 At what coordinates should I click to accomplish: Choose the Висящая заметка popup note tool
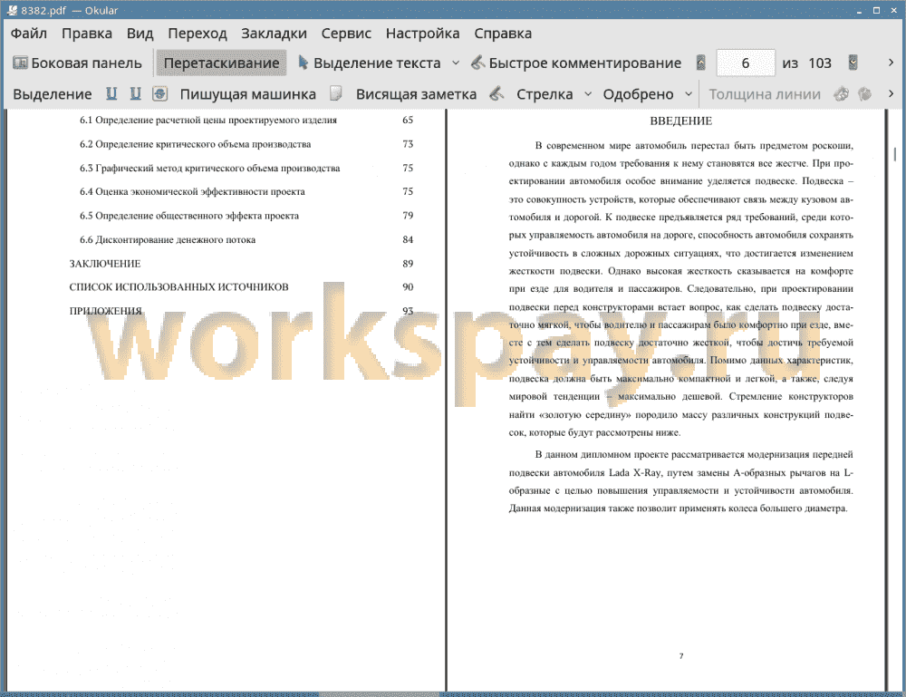pos(416,94)
